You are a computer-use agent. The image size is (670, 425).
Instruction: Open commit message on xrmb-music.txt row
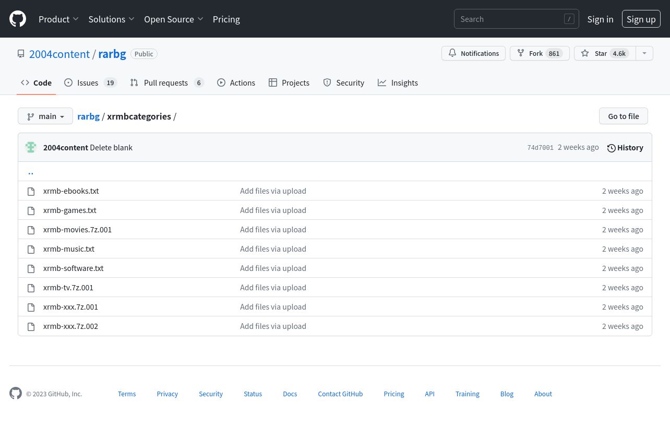(x=273, y=249)
